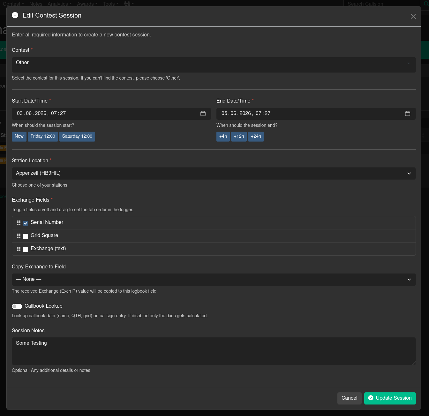Cancel editing the session

pyautogui.click(x=350, y=398)
